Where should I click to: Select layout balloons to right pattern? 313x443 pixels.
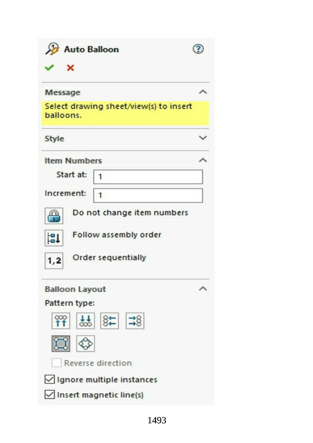[x=135, y=321]
